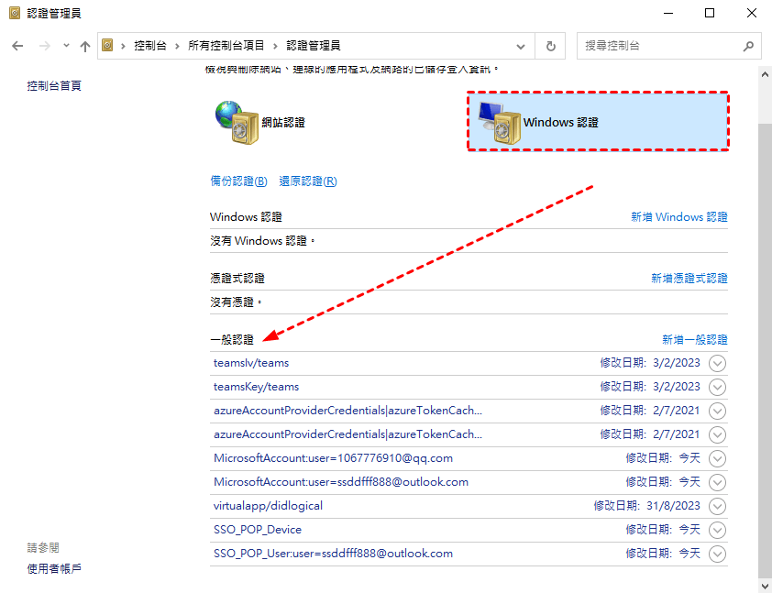772x593 pixels.
Task: Expand the virtualapp/didlogical credential chevron
Action: click(x=717, y=507)
